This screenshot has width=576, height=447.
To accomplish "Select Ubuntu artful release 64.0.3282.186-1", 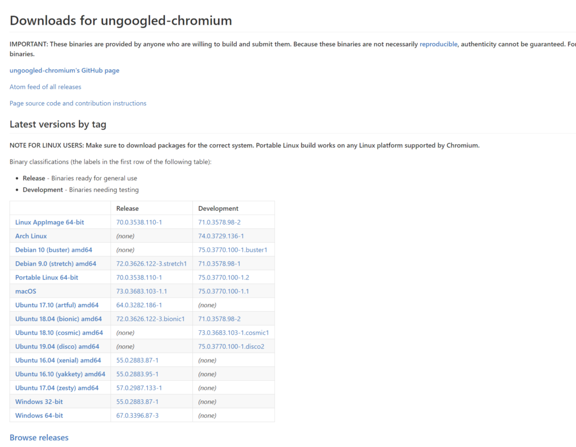I will 139,305.
